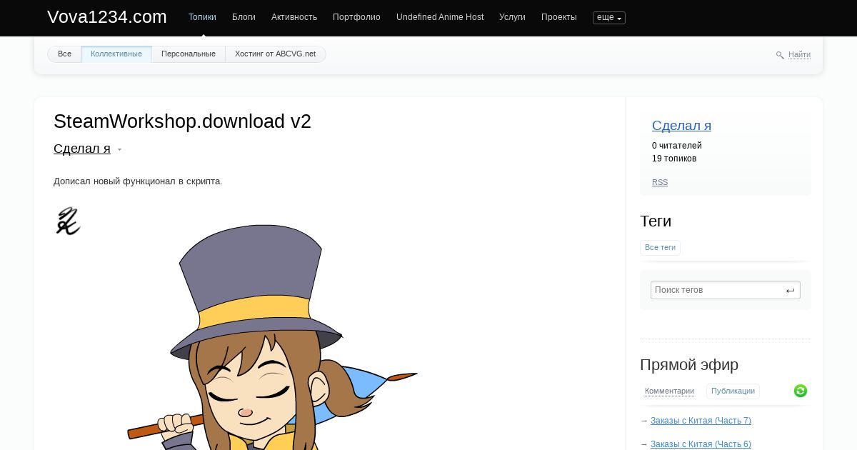Viewport: 857px width, 450px height.
Task: Open the Проекты menu item
Action: [x=559, y=17]
